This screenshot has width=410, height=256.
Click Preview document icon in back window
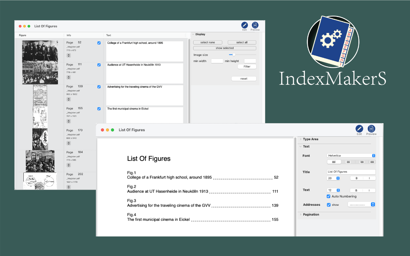coord(255,25)
